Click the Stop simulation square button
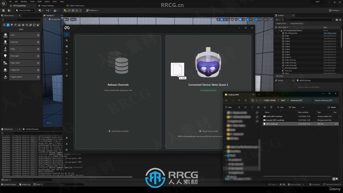Viewport: 343px width, 193px height. 73,10
